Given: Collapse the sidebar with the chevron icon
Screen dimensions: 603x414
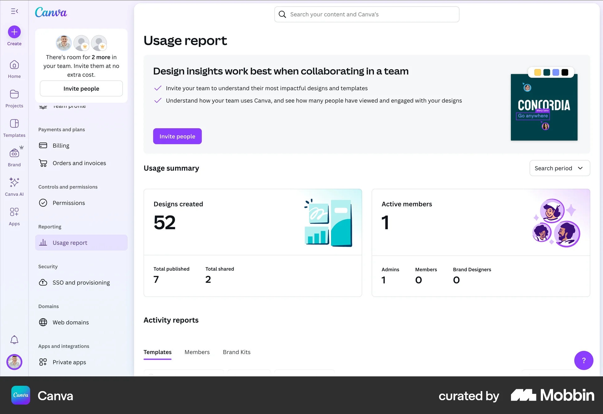Looking at the screenshot, I should [x=14, y=11].
